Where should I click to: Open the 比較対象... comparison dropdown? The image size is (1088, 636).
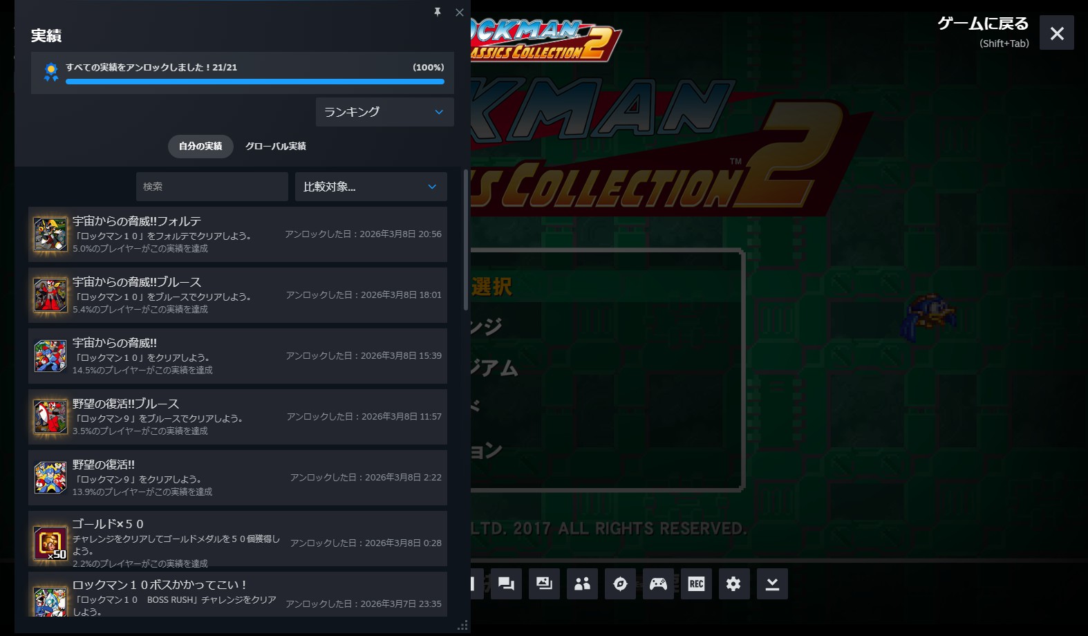point(371,187)
